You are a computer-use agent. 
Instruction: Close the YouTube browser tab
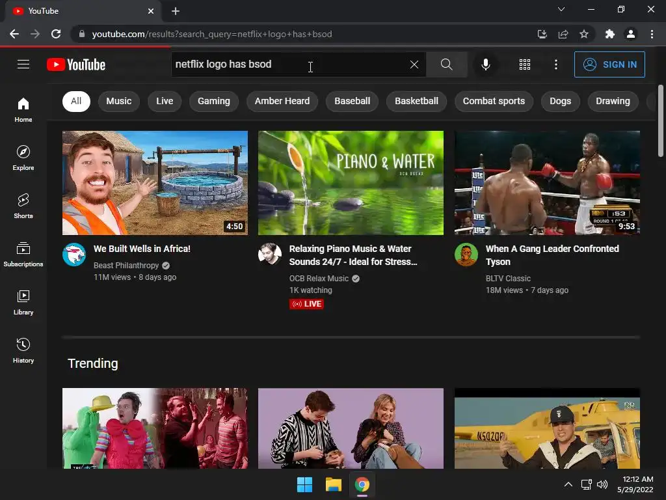tap(151, 11)
